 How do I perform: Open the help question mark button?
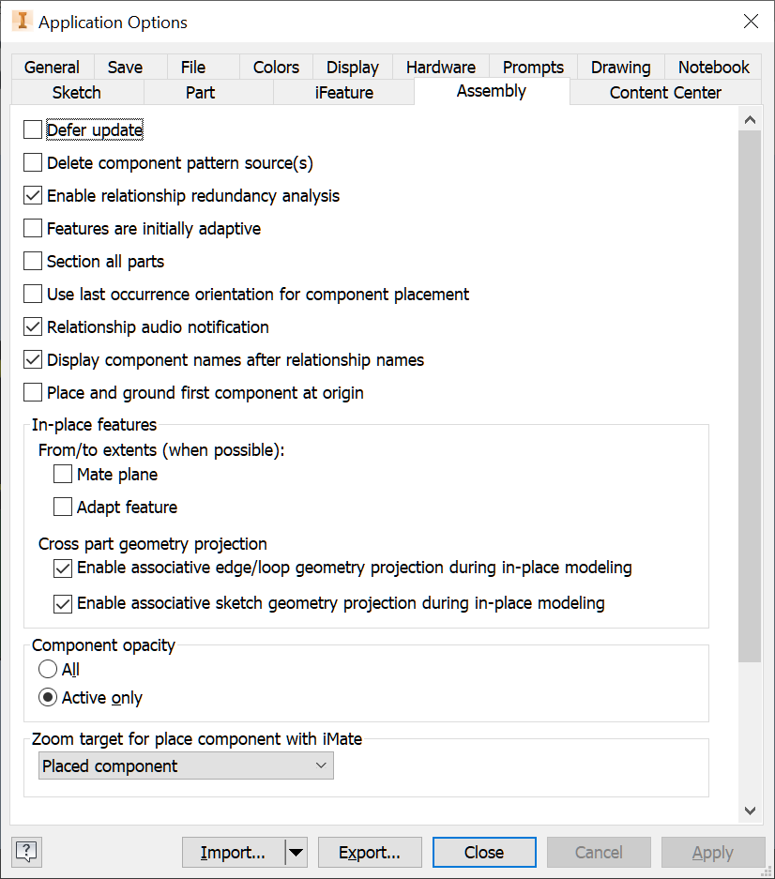(x=25, y=852)
